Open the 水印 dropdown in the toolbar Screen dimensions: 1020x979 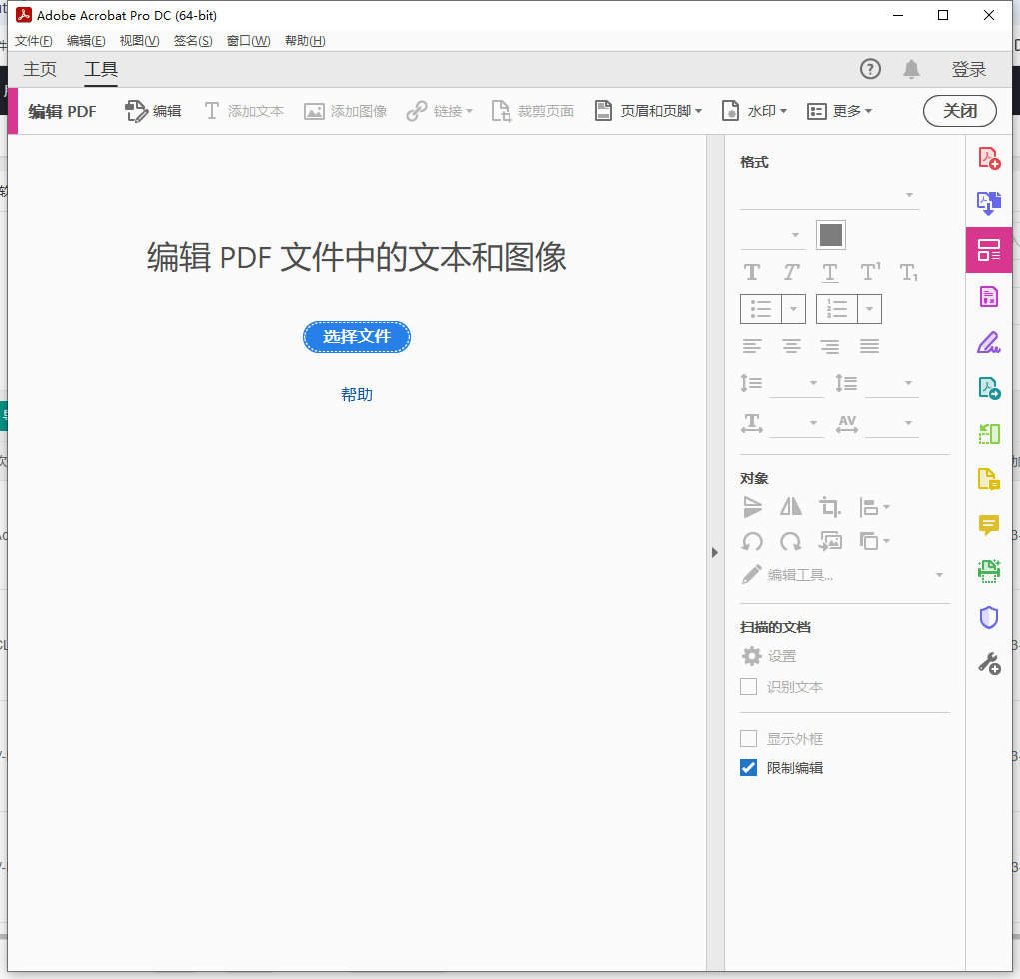754,111
